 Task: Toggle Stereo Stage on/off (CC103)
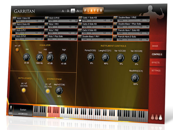point(48,91)
